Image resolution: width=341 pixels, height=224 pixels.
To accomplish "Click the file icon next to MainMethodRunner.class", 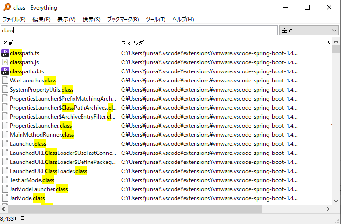I will point(5,135).
